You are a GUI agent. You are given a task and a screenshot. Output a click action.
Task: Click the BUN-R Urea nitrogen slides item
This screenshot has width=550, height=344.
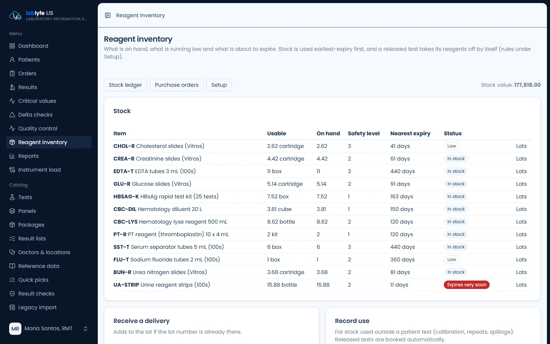point(160,272)
